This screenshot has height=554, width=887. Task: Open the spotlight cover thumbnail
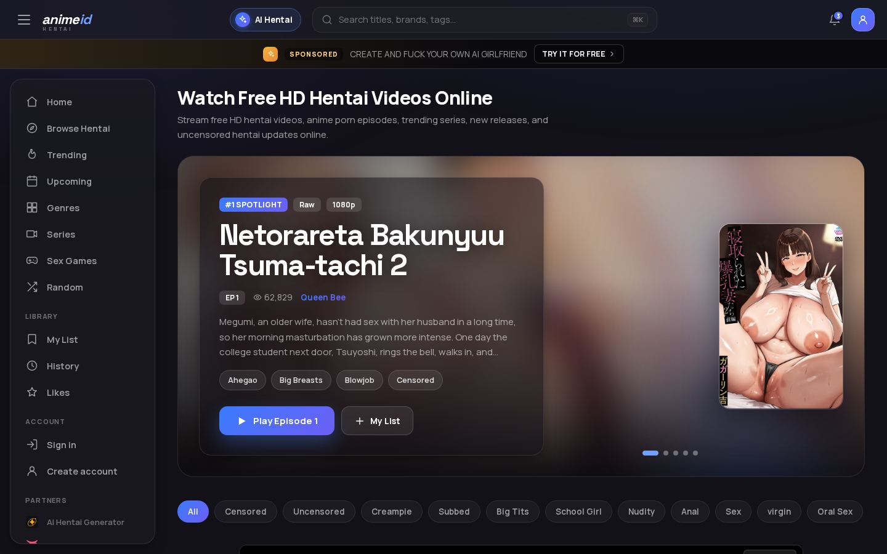coord(781,316)
